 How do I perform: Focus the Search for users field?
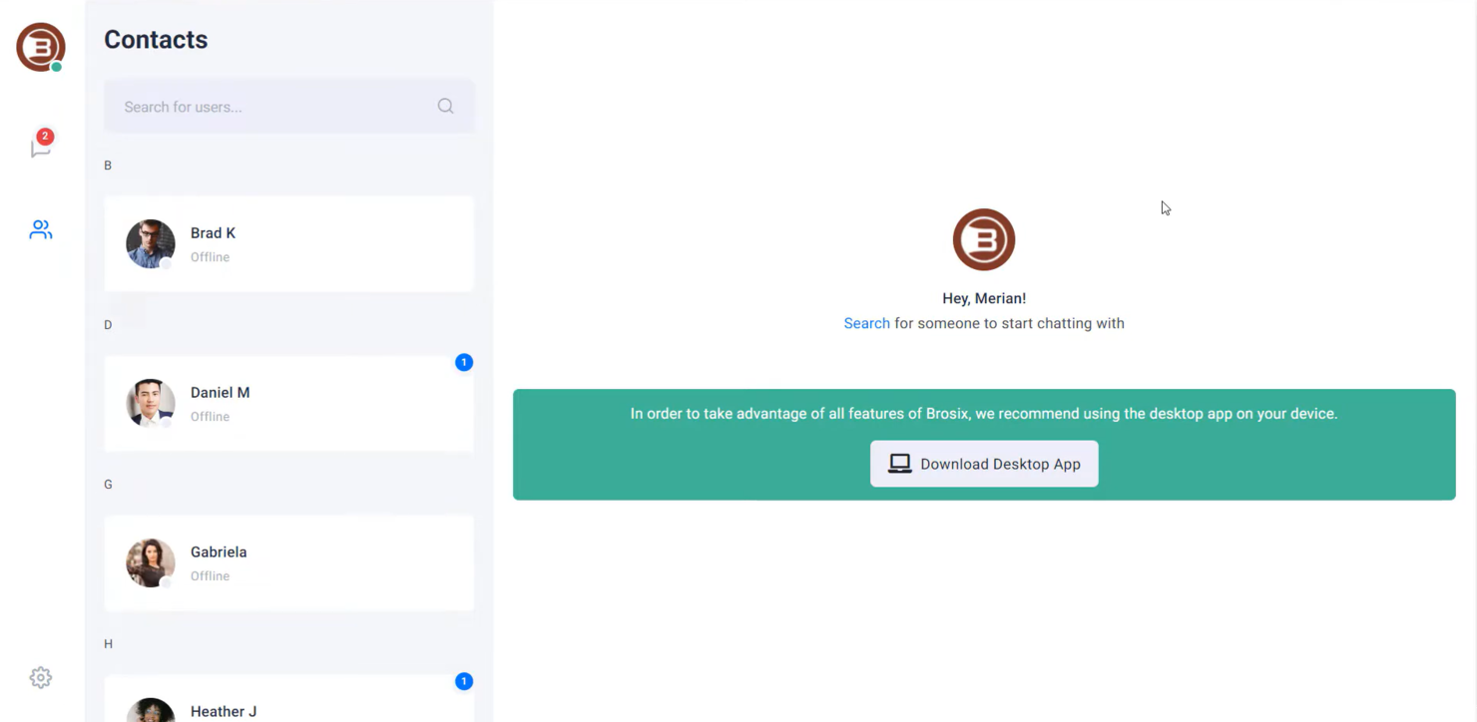pos(289,107)
